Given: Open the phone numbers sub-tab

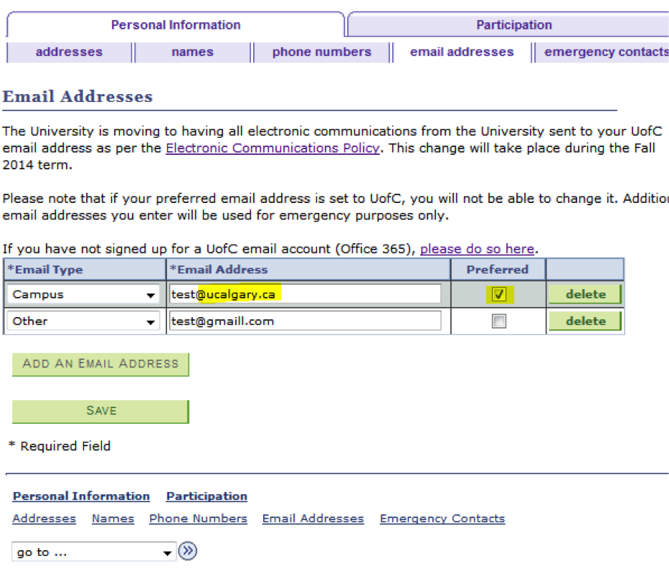Looking at the screenshot, I should click(322, 52).
